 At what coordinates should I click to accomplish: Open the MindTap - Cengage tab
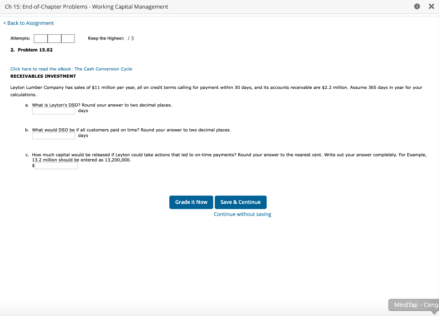(414, 305)
